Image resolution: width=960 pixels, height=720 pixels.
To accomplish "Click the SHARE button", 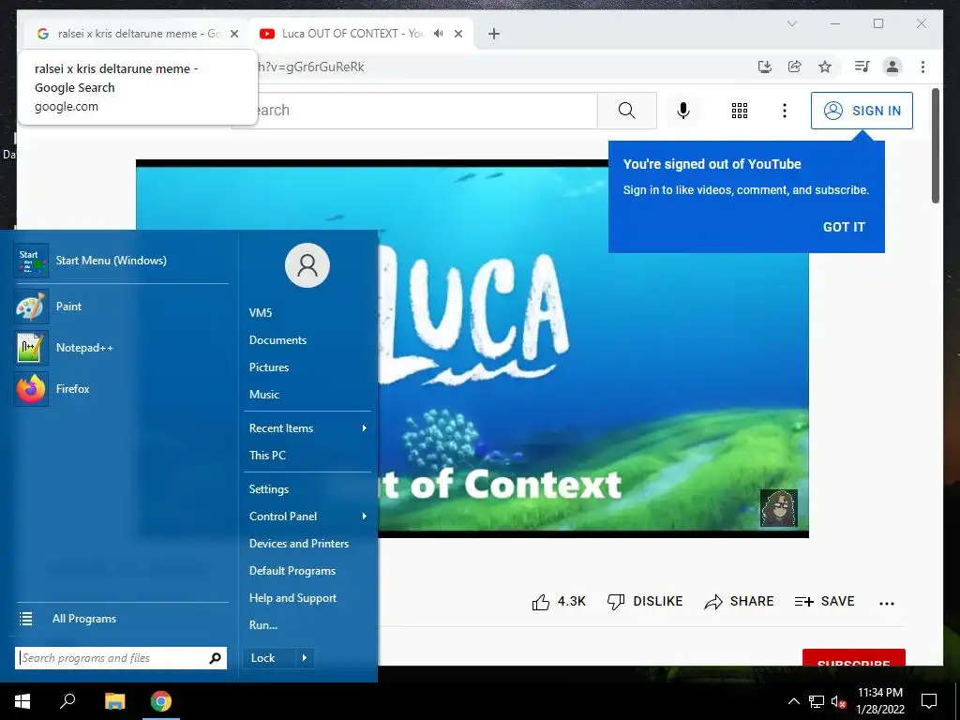I will [739, 602].
